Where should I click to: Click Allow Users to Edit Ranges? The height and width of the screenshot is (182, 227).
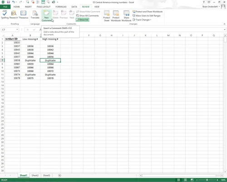[x=146, y=15]
